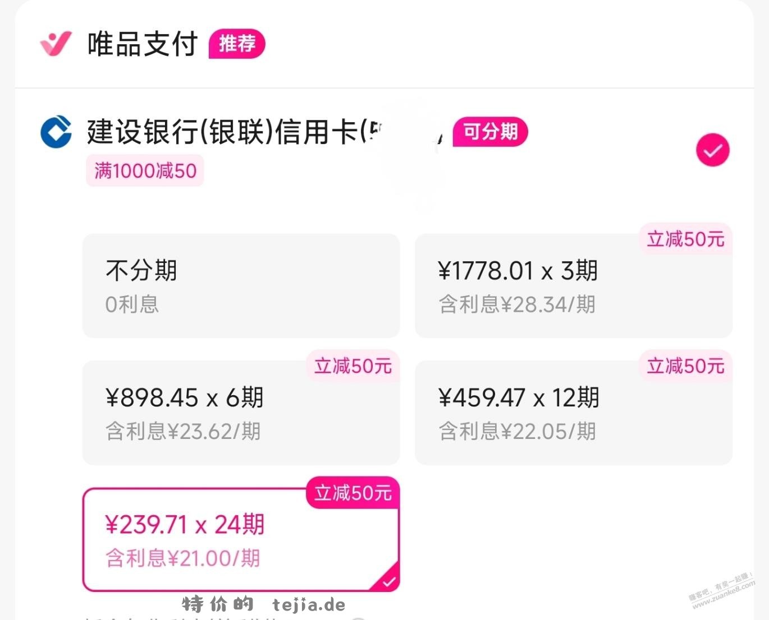Choose the ¥239.71 x 24期 installment plan
The width and height of the screenshot is (769, 620).
pos(241,539)
